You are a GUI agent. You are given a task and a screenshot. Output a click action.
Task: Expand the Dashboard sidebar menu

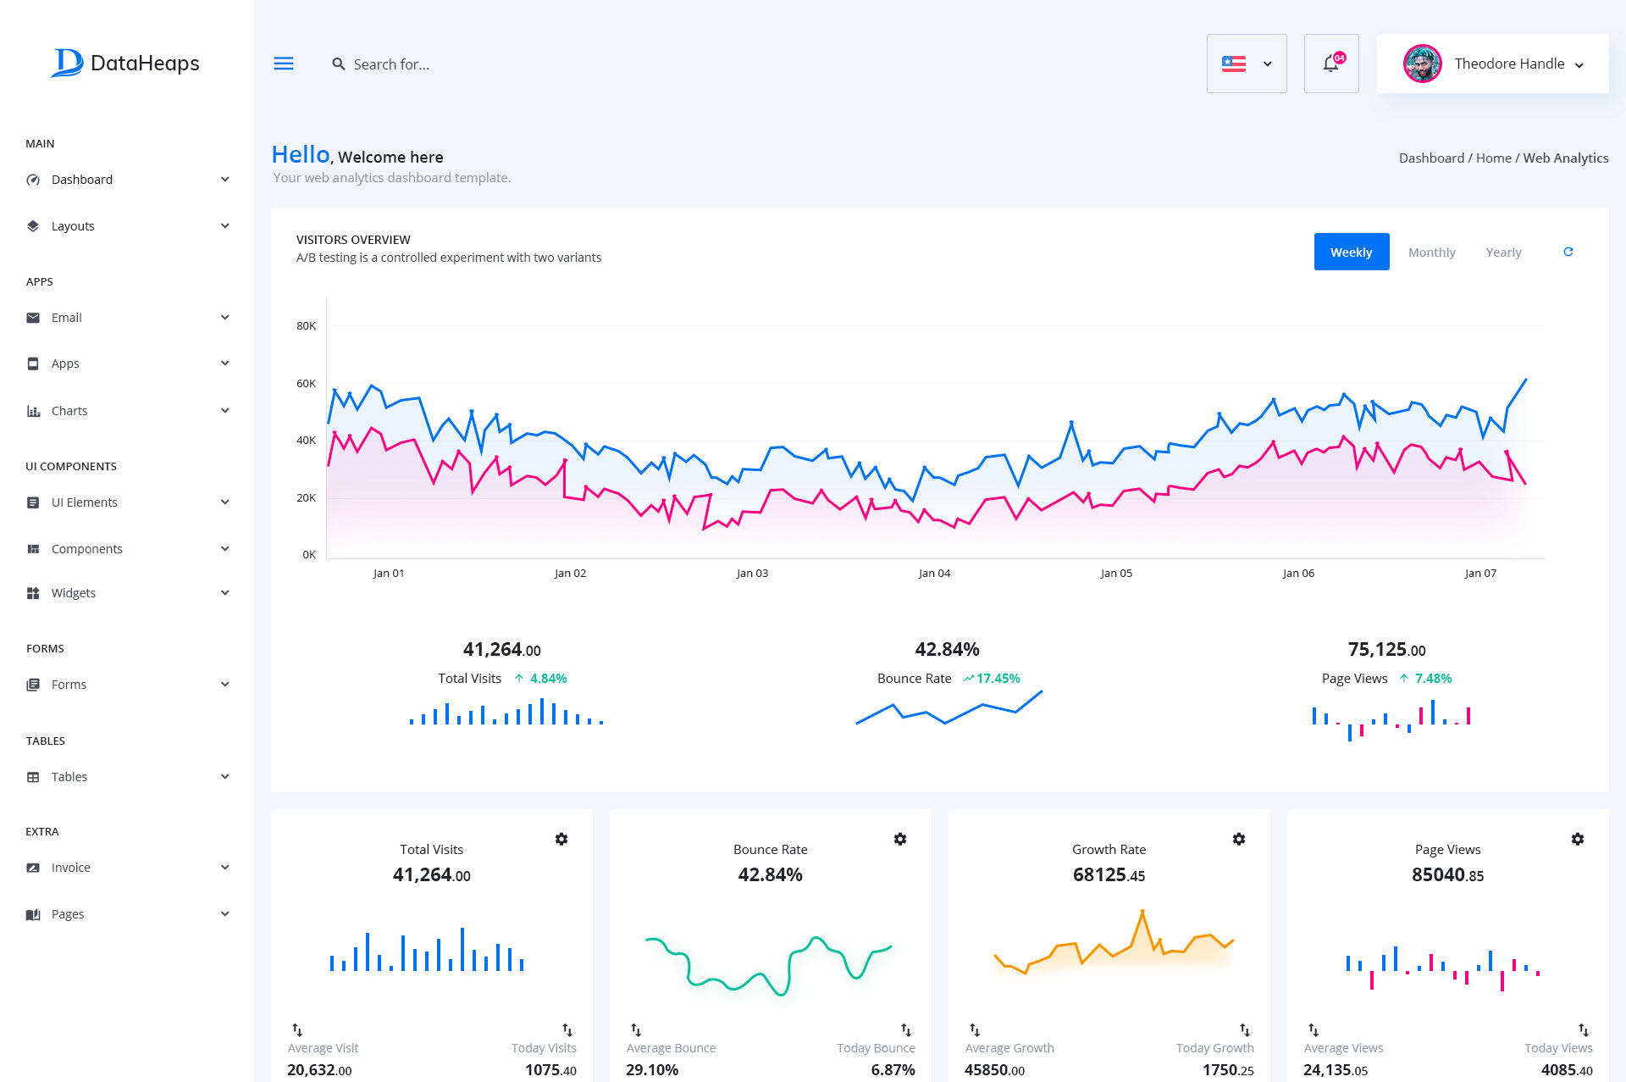coord(127,180)
